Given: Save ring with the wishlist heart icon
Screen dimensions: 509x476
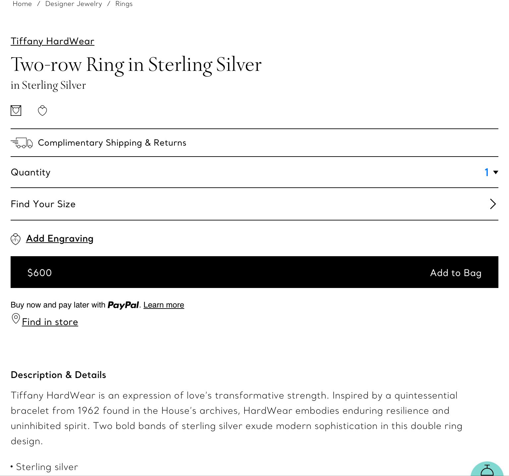Looking at the screenshot, I should click(x=42, y=111).
